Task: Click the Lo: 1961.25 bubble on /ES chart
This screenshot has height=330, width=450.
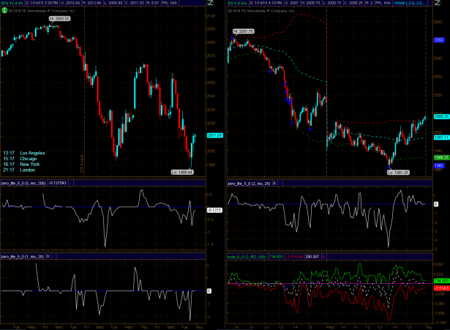Action: tap(397, 171)
